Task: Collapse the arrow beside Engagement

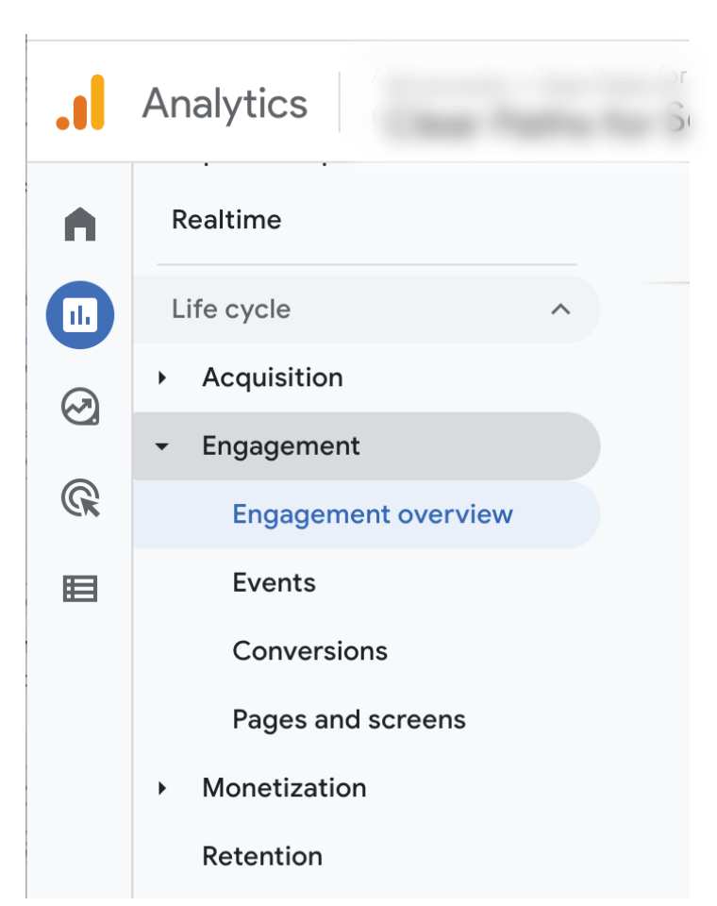Action: [x=162, y=446]
